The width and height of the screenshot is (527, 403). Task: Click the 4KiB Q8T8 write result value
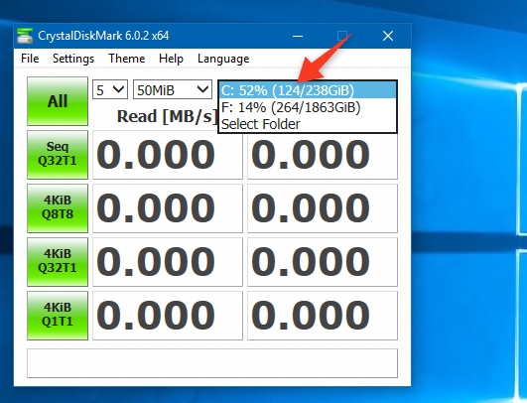point(323,208)
